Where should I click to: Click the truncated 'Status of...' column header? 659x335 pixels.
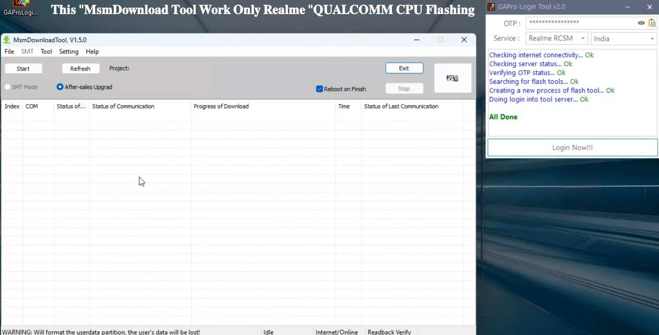click(x=71, y=106)
